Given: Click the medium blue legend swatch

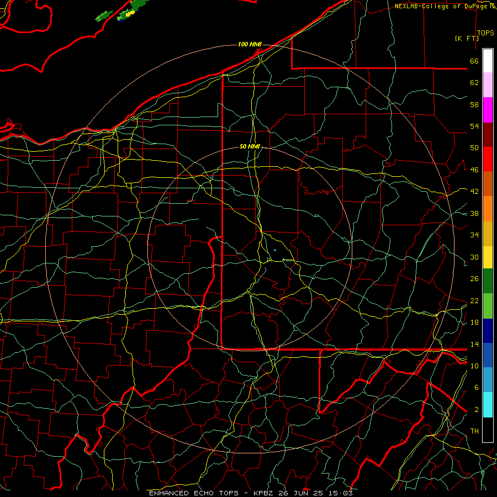Looking at the screenshot, I should [488, 355].
